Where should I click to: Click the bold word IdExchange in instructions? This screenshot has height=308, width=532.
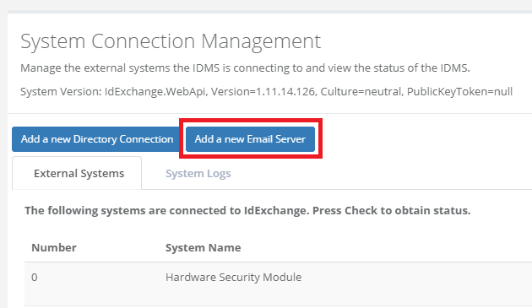click(276, 211)
